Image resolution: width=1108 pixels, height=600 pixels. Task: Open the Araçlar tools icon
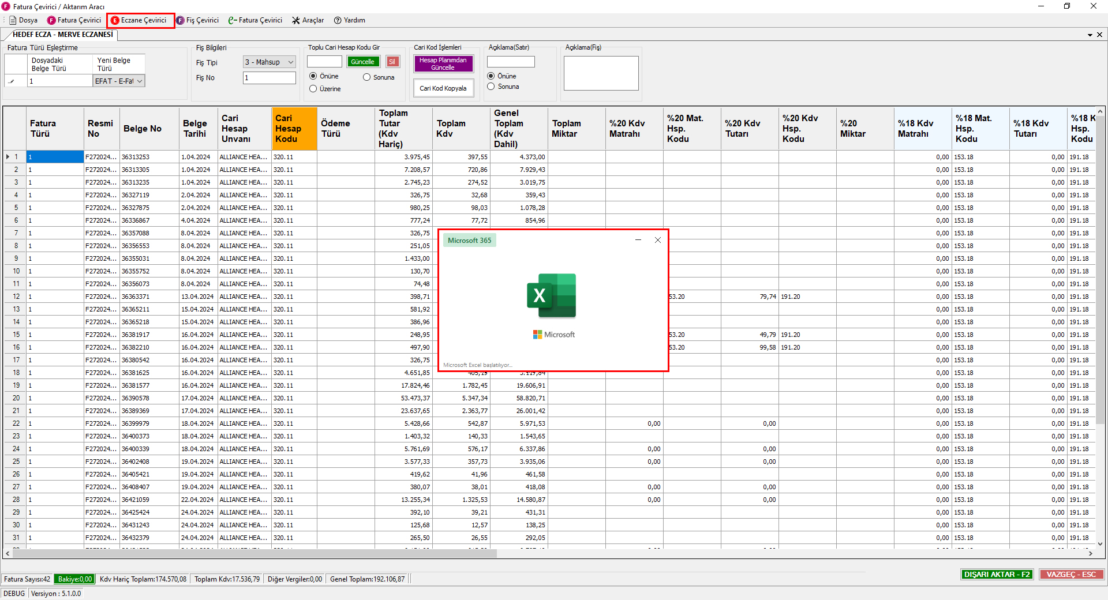coord(296,20)
